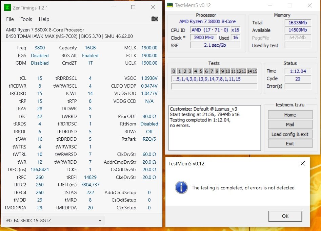Screen dimensions: 321x231
Task: Confirm the completion dialog with OK
Action: click(285, 216)
